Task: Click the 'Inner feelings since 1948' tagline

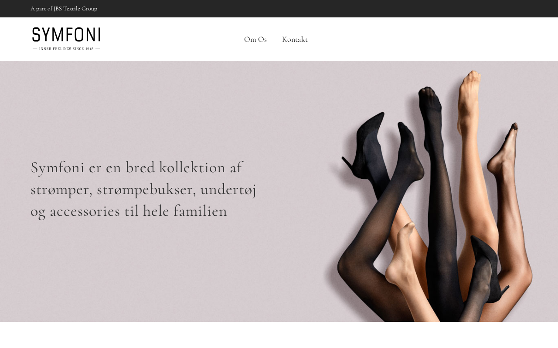Action: (x=66, y=49)
